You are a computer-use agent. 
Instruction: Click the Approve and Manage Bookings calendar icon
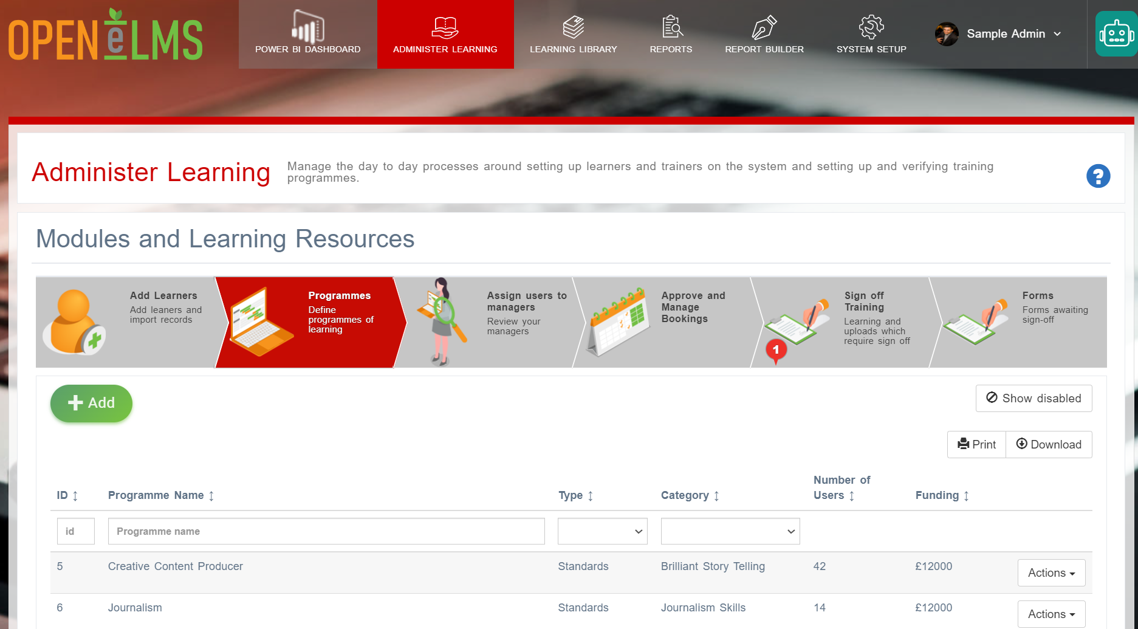pos(618,322)
